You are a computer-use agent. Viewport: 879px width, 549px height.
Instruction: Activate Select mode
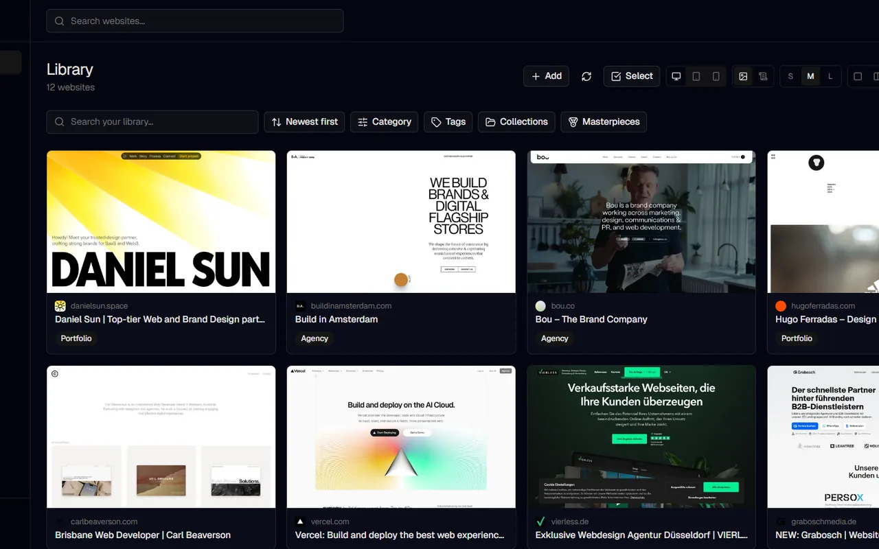coord(632,76)
